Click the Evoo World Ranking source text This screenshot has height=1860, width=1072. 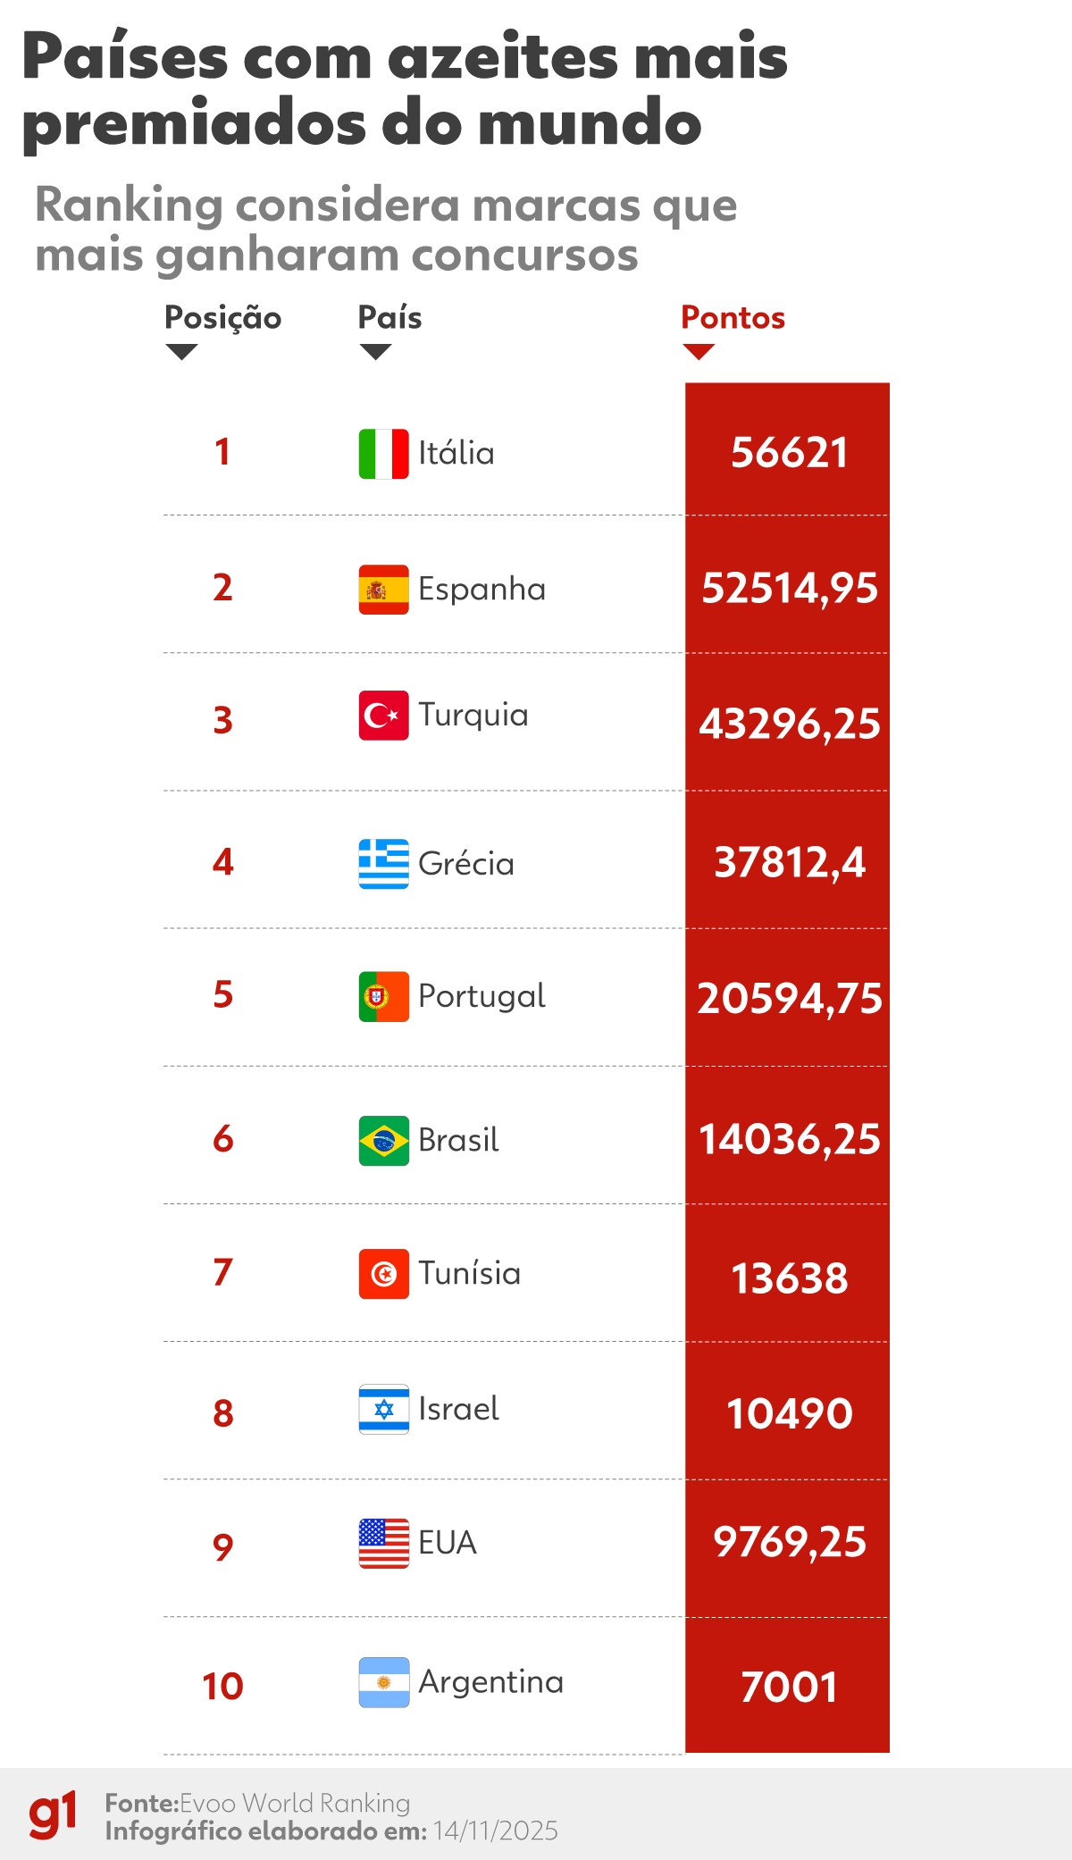point(295,1803)
